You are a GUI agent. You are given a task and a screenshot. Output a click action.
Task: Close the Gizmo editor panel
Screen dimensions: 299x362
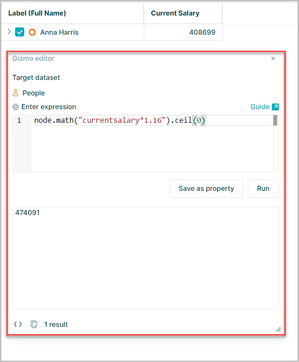pyautogui.click(x=273, y=58)
